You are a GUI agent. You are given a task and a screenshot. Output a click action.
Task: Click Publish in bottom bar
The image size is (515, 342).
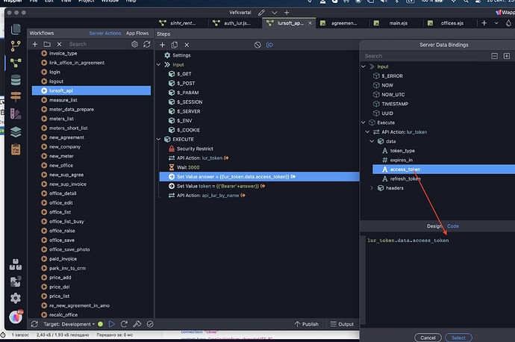(x=307, y=324)
